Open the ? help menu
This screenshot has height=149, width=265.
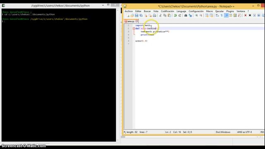(x=248, y=11)
